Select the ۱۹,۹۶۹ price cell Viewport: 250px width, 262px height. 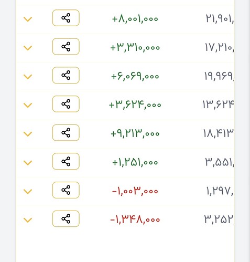click(x=219, y=76)
